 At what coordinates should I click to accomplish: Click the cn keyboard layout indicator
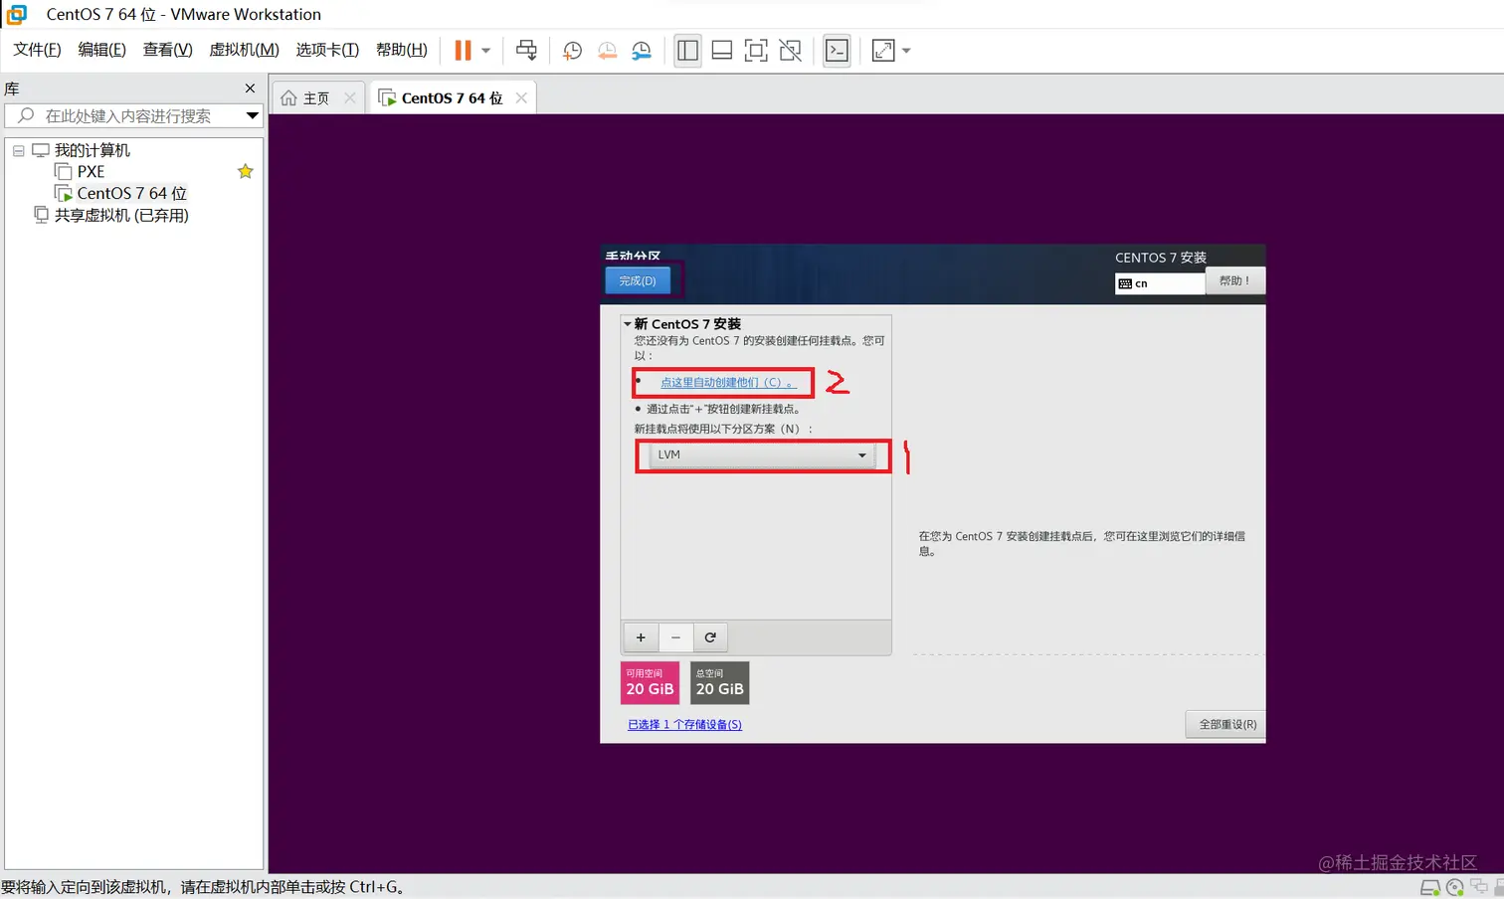(x=1160, y=283)
